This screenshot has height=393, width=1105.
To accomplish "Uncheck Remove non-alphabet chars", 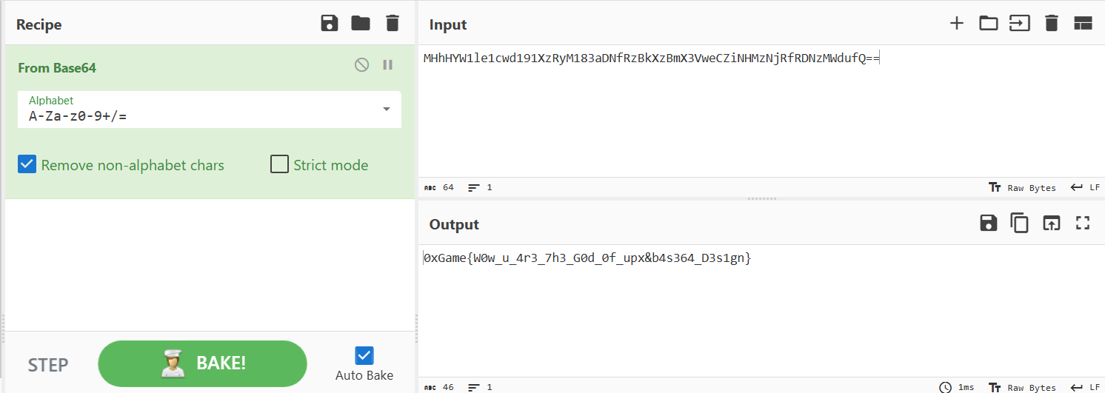I will point(27,164).
